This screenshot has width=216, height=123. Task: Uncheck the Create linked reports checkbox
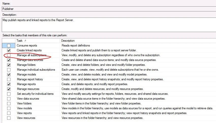[x=9, y=51]
